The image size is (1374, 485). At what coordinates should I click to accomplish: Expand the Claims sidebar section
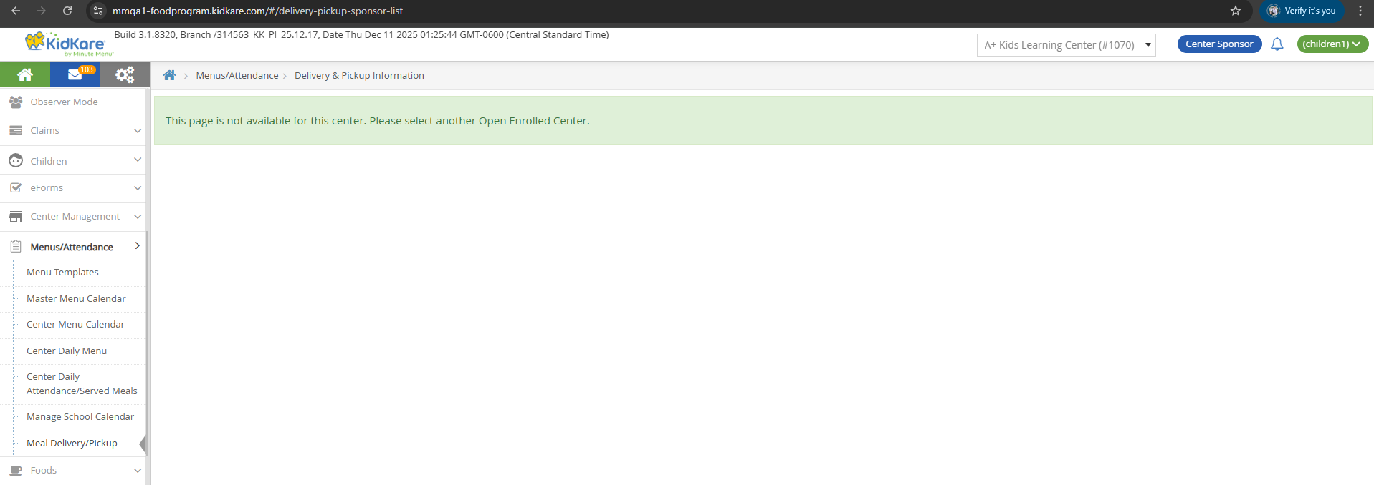pyautogui.click(x=73, y=131)
